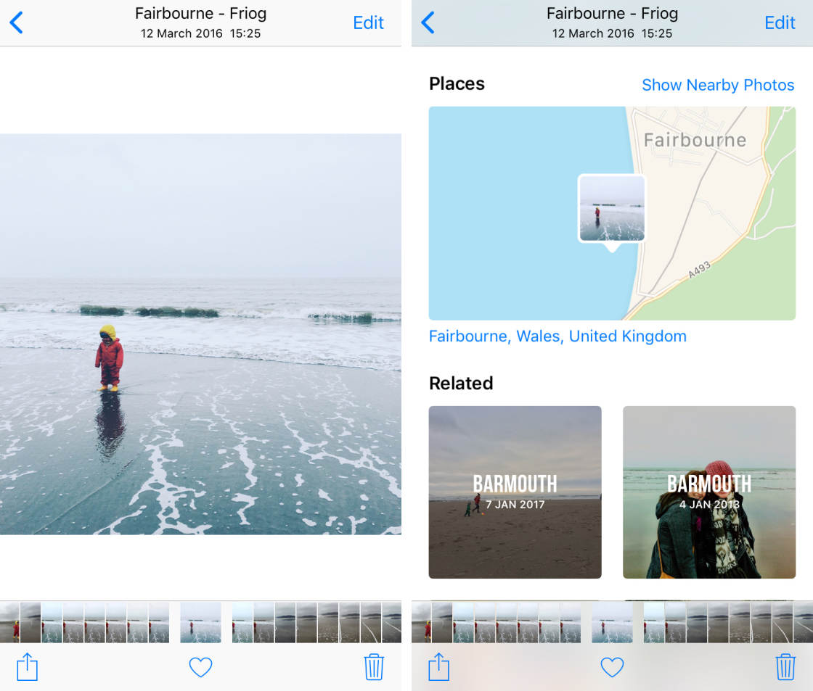Screen dimensions: 813x691
Task: Open the share sheet in right screen
Action: [439, 666]
